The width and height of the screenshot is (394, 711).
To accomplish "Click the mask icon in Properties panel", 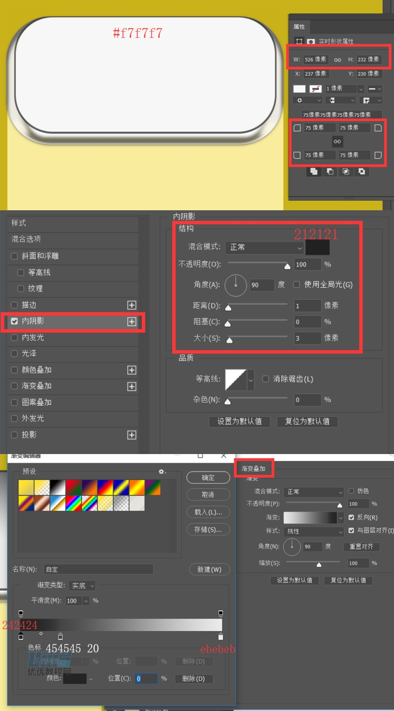I will click(311, 41).
